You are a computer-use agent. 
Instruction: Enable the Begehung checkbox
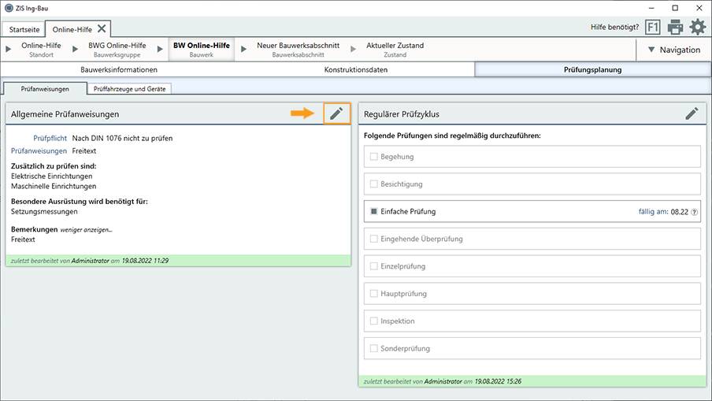374,157
